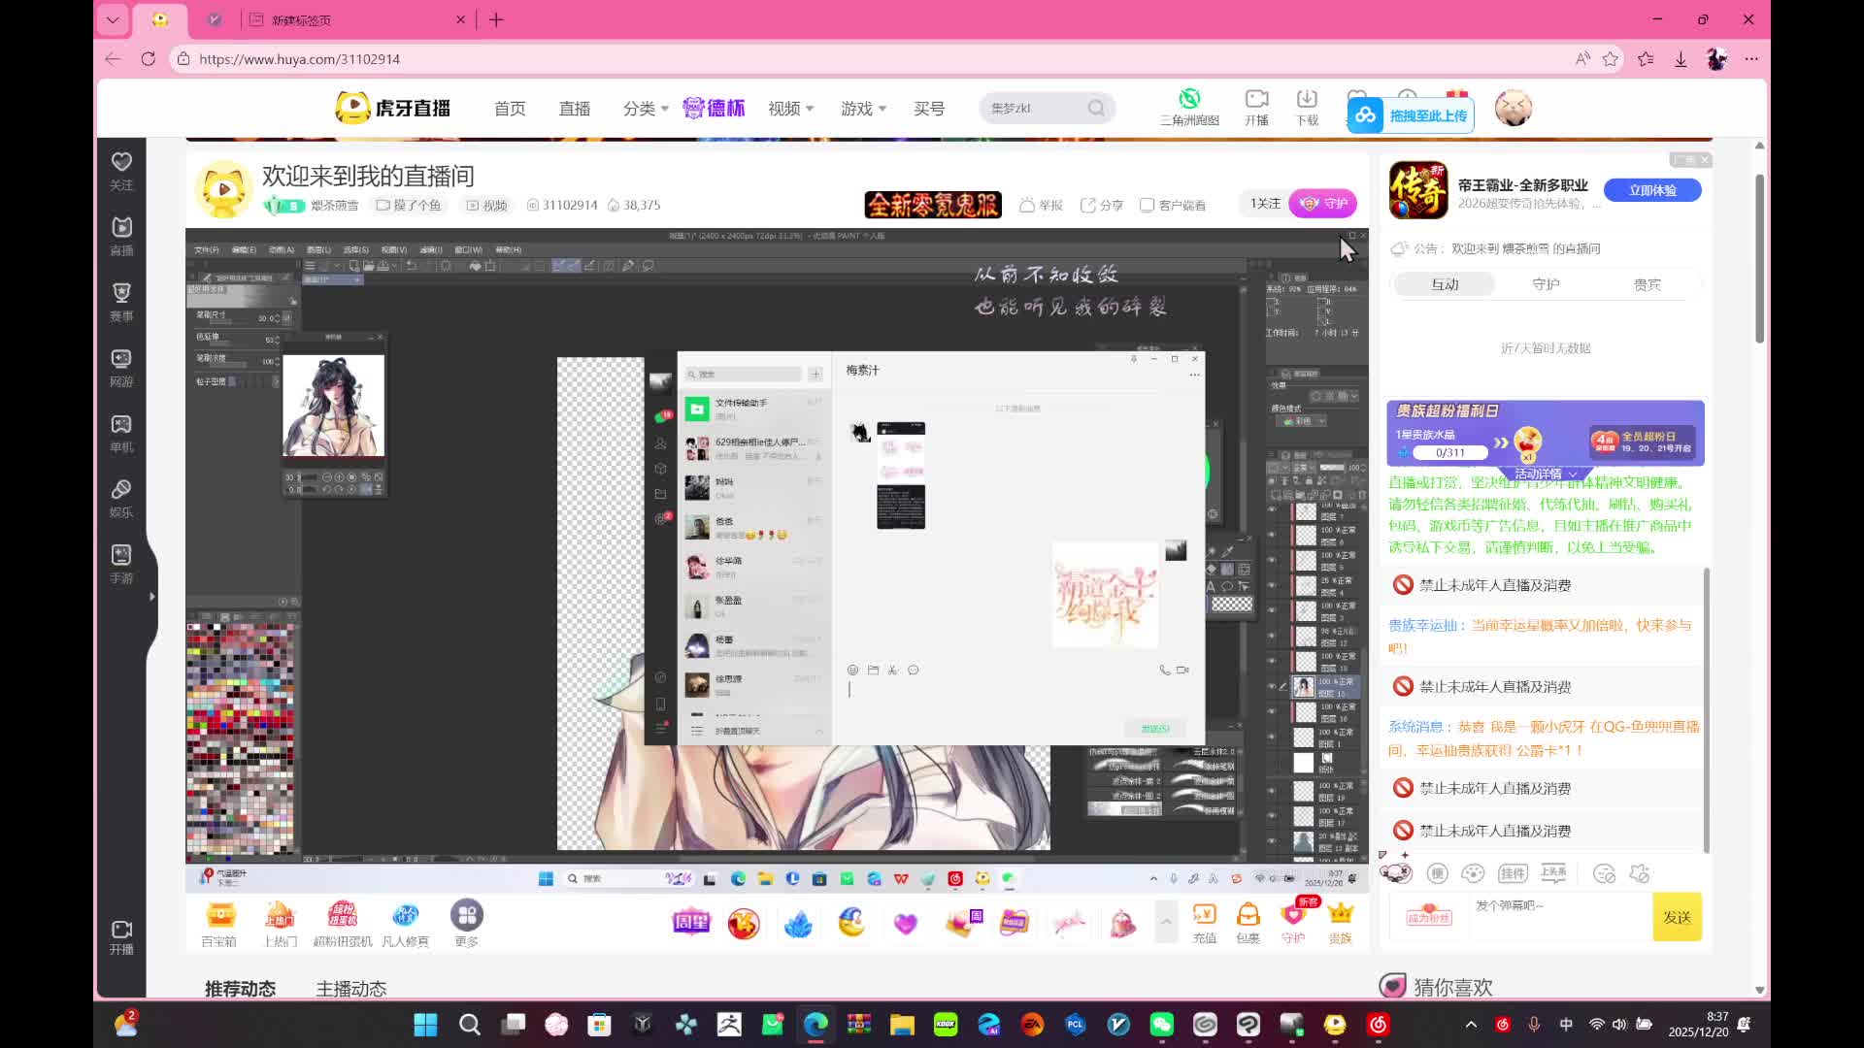
Task: Open WeChat from the Windows taskbar
Action: click(x=1161, y=1025)
